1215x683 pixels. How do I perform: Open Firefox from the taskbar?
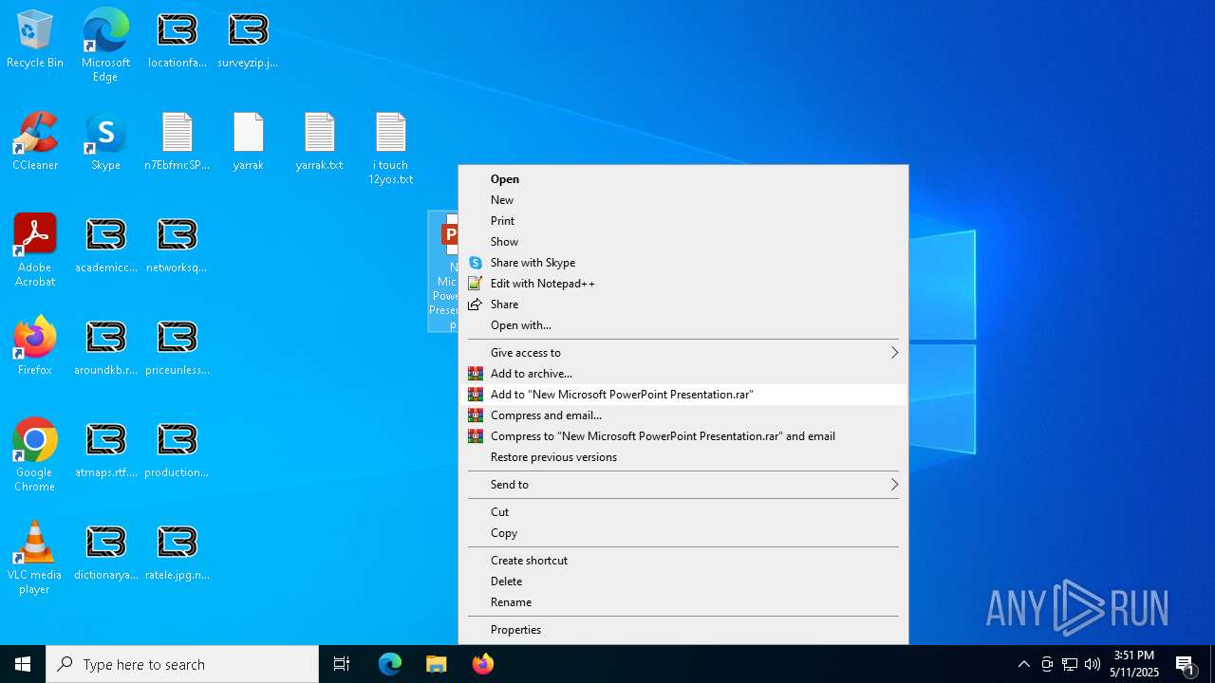click(x=483, y=664)
